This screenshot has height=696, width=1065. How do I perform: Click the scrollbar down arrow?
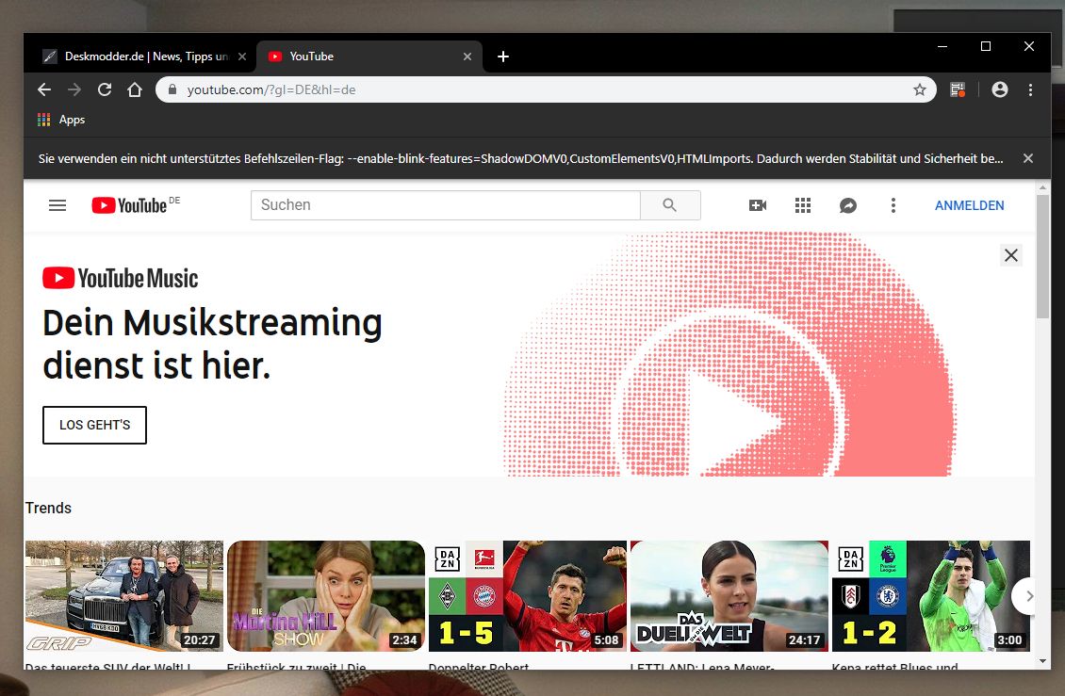(1042, 661)
